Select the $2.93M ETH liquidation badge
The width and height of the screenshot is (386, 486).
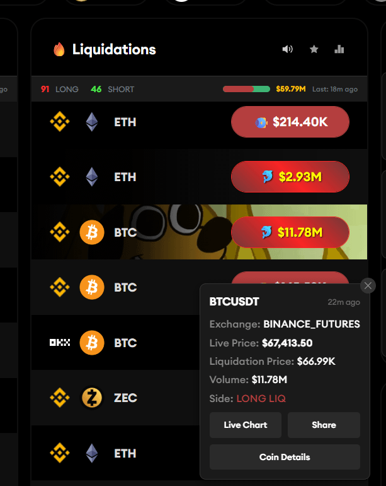pyautogui.click(x=290, y=177)
